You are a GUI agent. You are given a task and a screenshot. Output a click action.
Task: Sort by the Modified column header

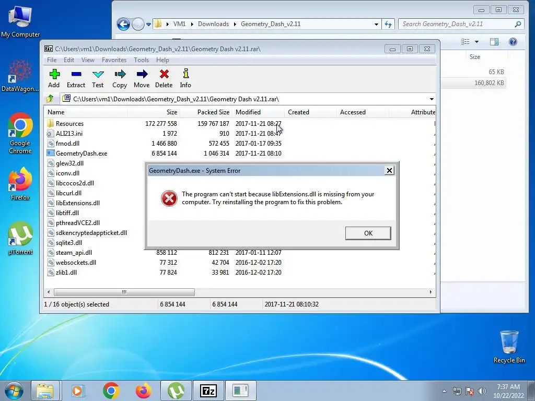(258, 112)
